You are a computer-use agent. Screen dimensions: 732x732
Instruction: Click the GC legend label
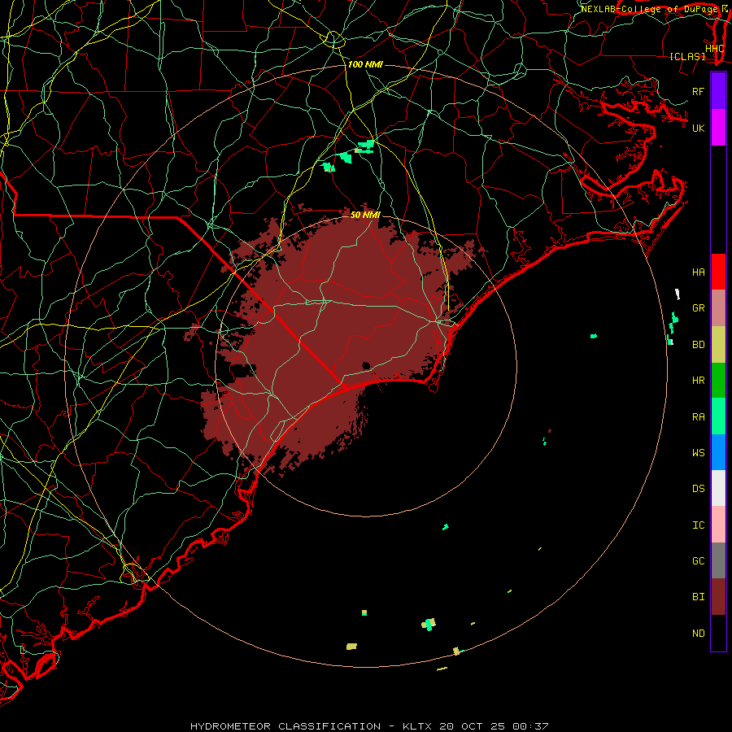click(698, 561)
